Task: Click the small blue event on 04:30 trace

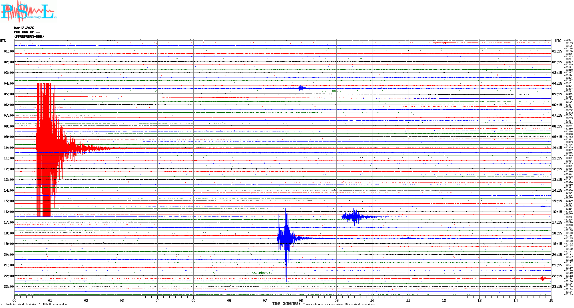Action: pos(300,88)
